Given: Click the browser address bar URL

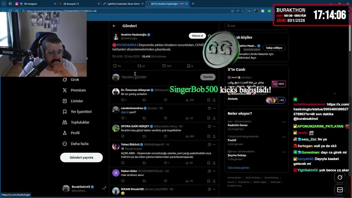Looking at the screenshot, I should coord(61,11).
